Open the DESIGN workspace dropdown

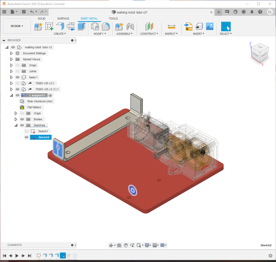tap(17, 26)
